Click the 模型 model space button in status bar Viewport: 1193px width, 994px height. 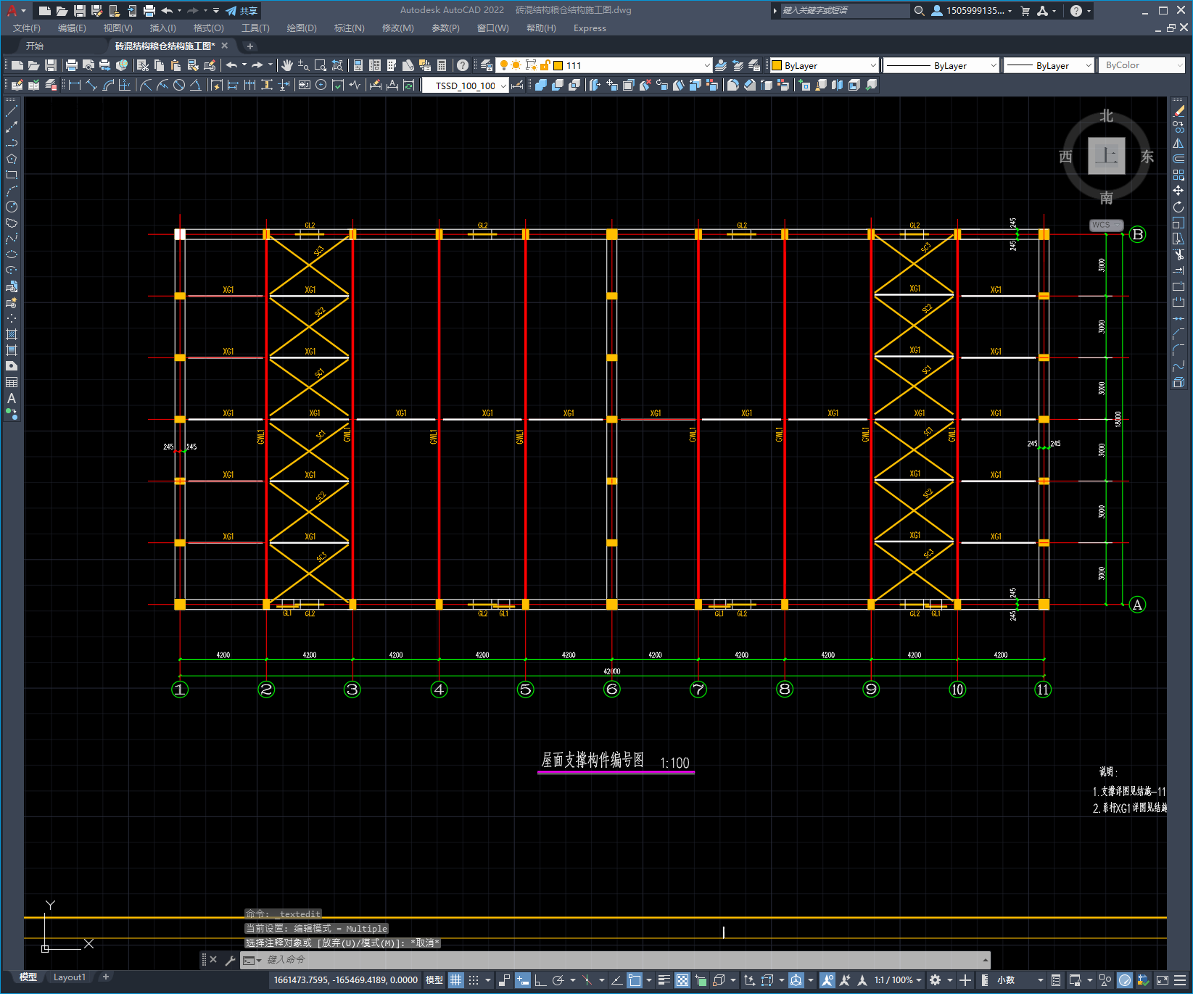click(x=434, y=980)
